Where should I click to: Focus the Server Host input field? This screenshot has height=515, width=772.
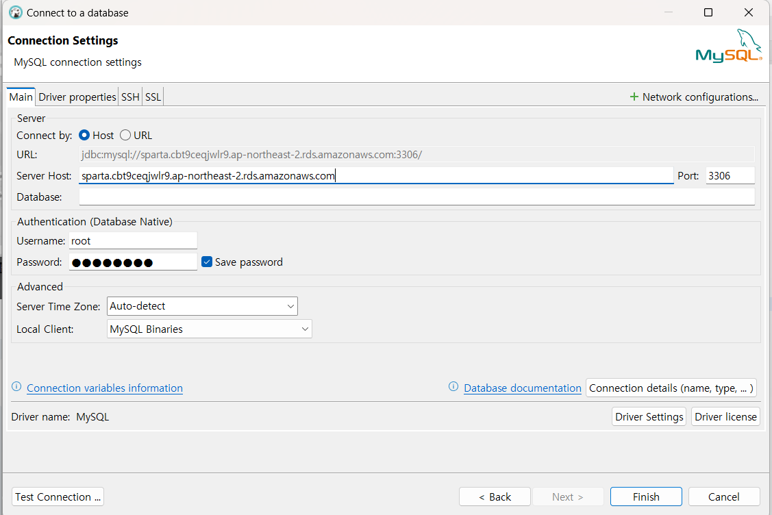[x=376, y=176]
